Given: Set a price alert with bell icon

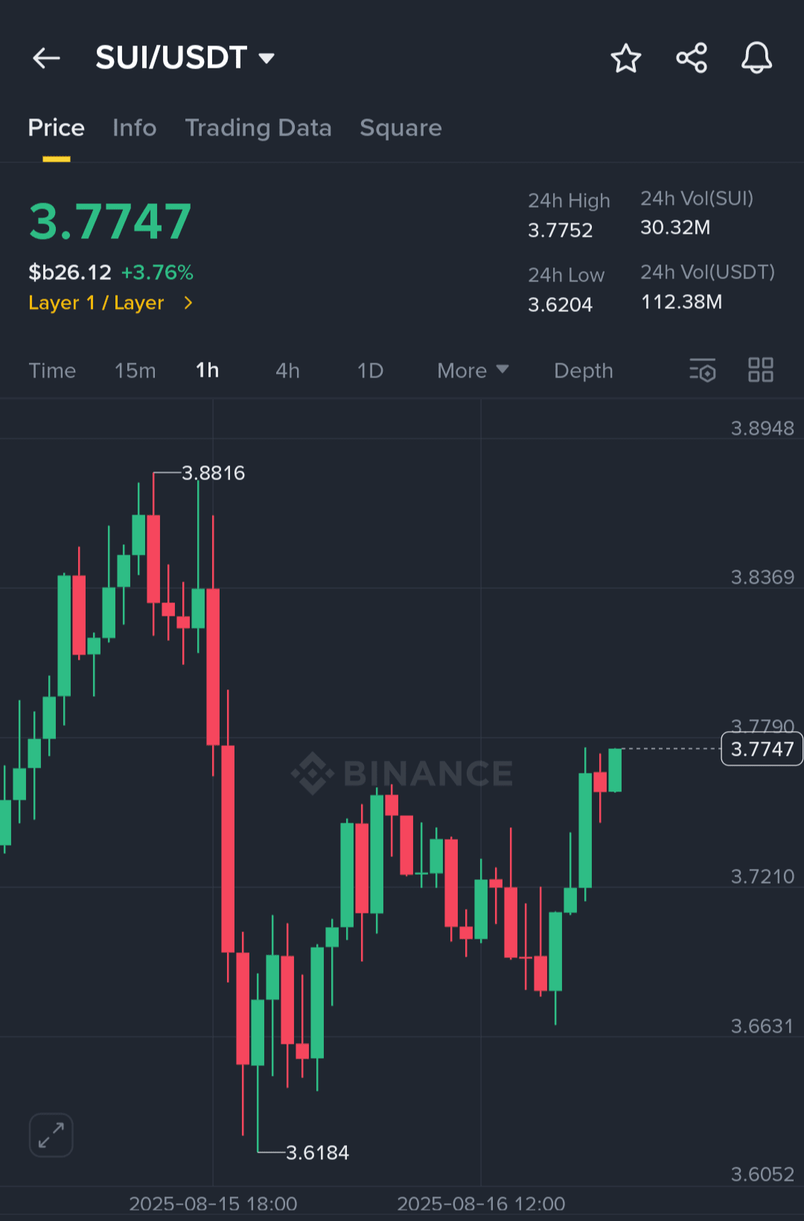Looking at the screenshot, I should coord(756,58).
